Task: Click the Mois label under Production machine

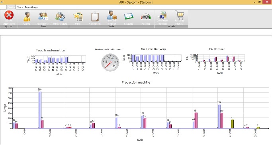Action: pos(140,140)
